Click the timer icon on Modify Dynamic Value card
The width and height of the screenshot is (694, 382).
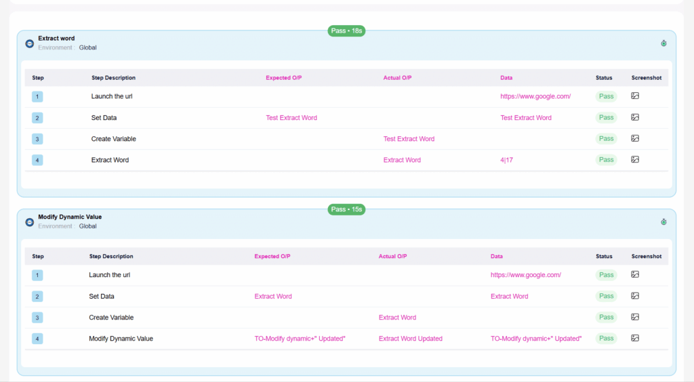664,222
